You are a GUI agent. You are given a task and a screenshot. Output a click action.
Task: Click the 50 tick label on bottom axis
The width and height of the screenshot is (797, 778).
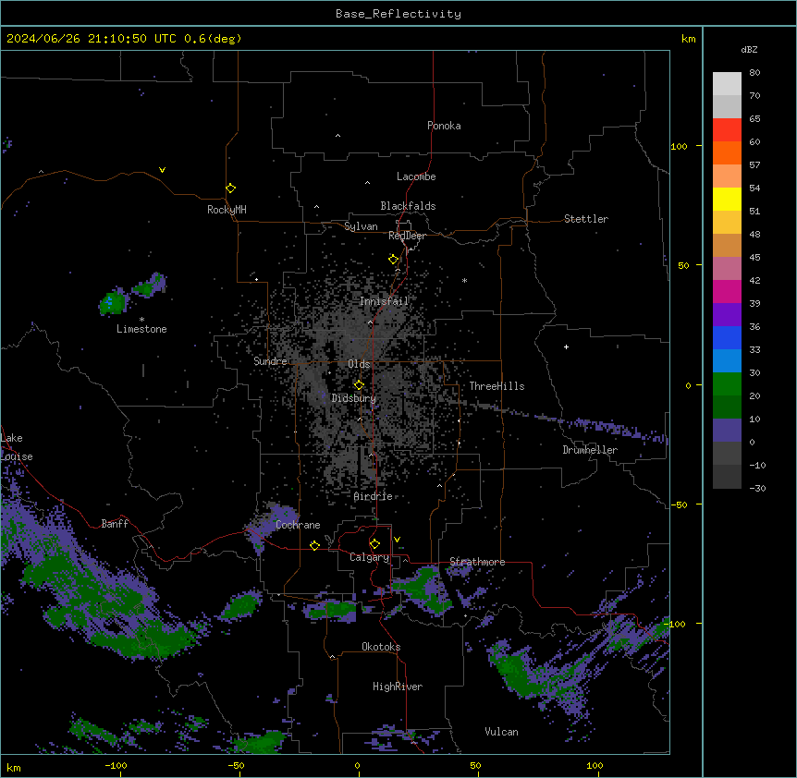coord(475,765)
